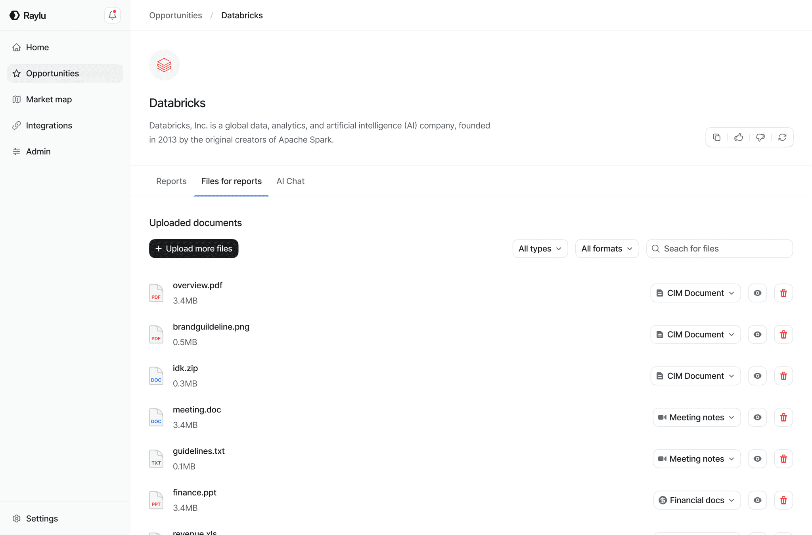Give thumbs down feedback

tap(760, 137)
